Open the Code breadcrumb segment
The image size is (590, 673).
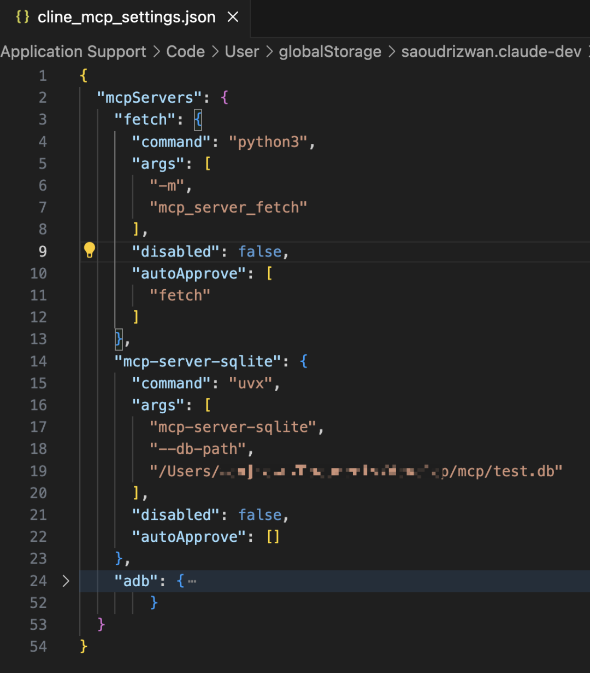186,52
